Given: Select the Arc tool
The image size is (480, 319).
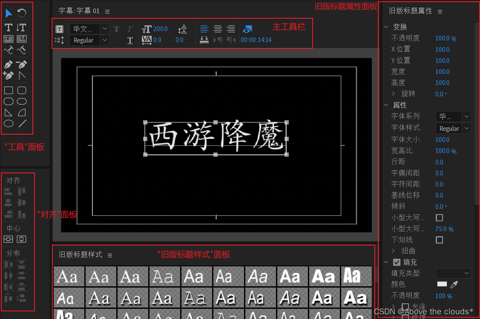Looking at the screenshot, I should click(22, 113).
